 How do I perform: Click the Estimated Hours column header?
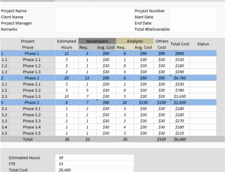tap(67, 44)
